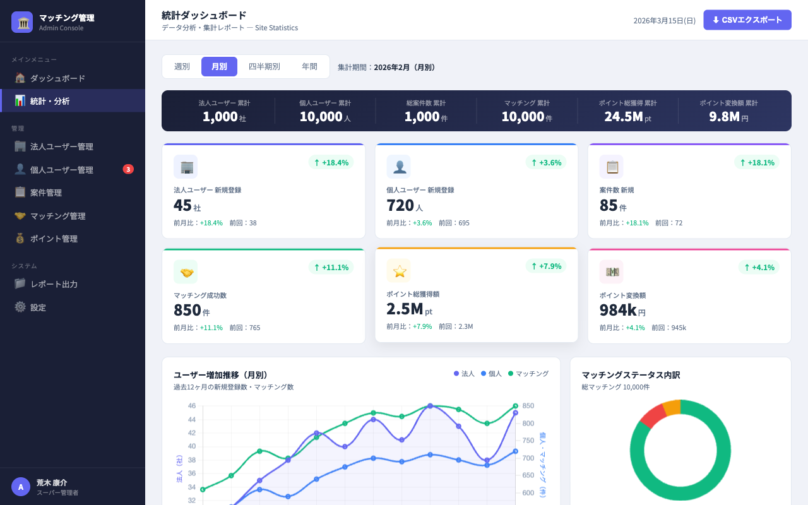Screen dimensions: 808x505
Task: Click the building icon on 法人ユーザー新規登録 card
Action: (186, 167)
